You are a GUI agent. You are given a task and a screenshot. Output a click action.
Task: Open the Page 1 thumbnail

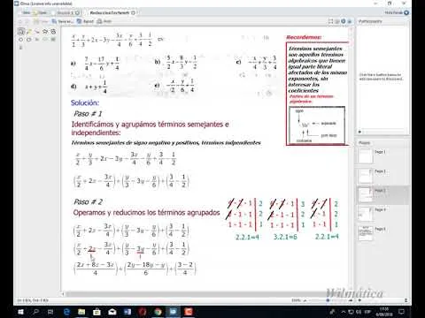click(366, 155)
